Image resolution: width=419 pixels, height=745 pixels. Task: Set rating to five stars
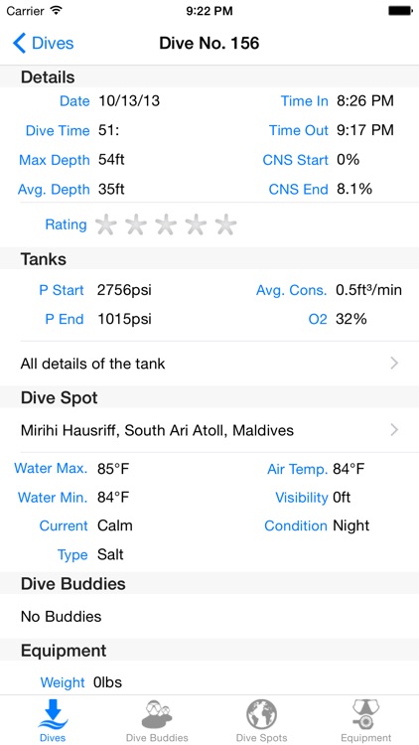click(225, 224)
